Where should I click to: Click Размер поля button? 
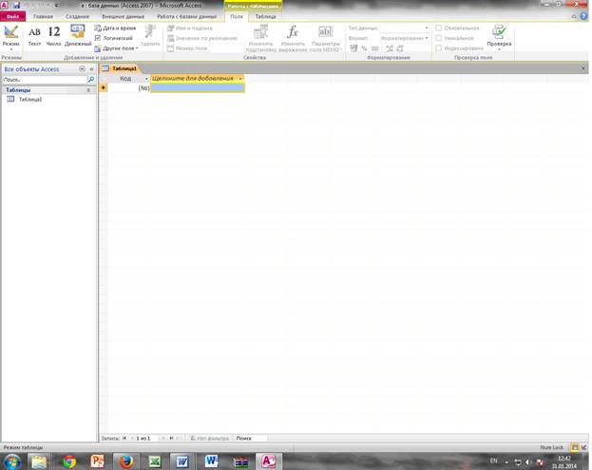pyautogui.click(x=187, y=48)
